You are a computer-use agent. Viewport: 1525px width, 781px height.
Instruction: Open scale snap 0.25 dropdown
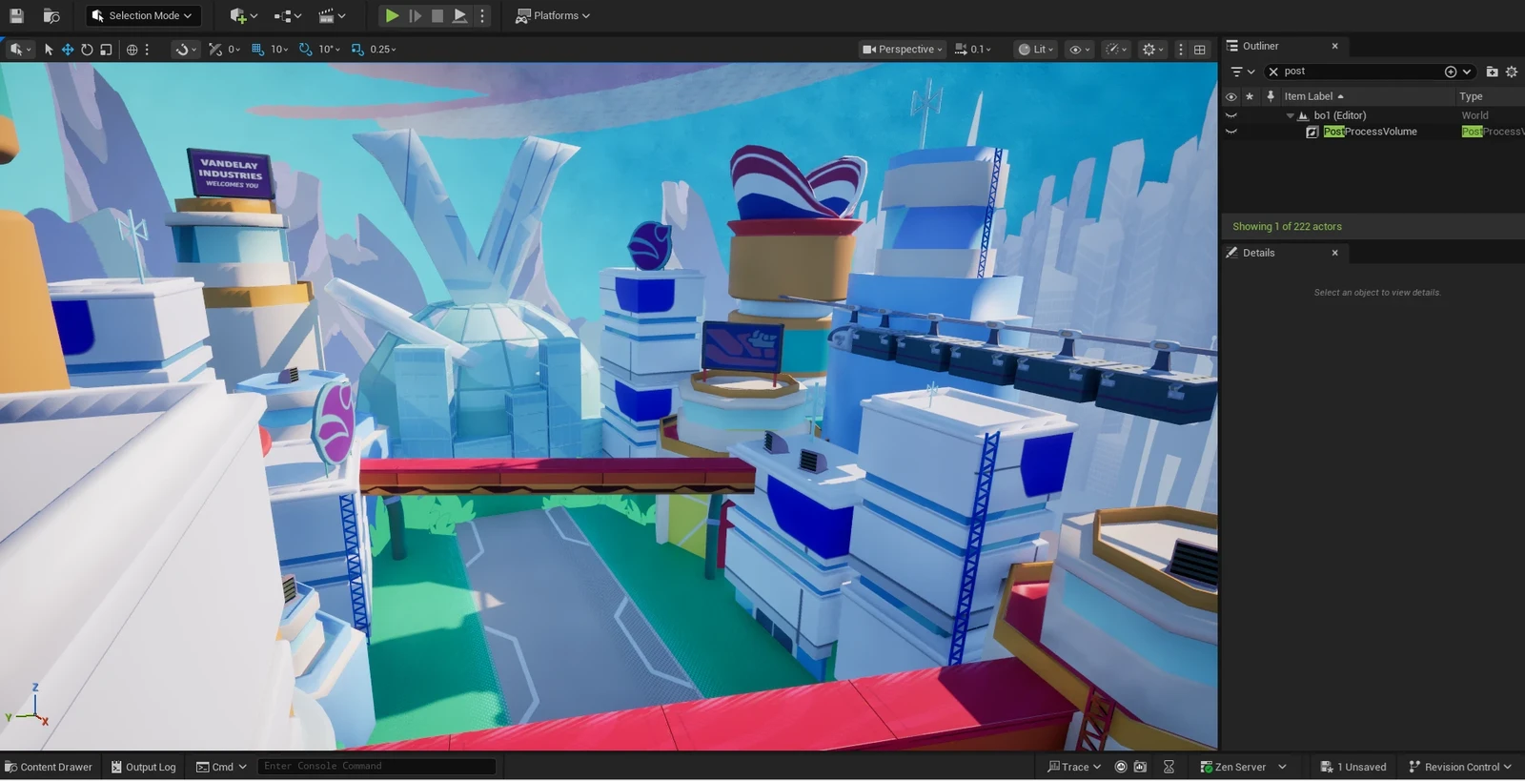[383, 49]
